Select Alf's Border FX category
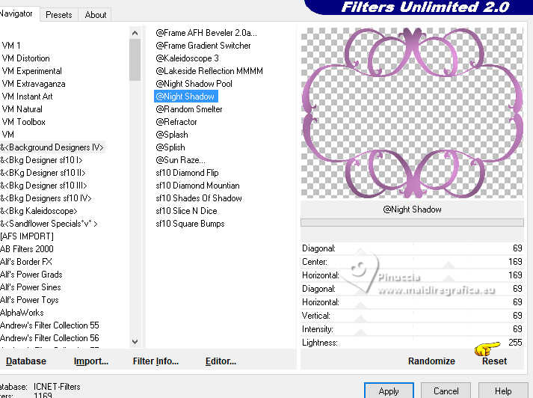This screenshot has width=533, height=398. 26,262
